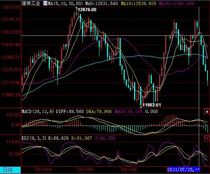
Task: Click the 12622.65 price axis label
Action: click(x=10, y=32)
